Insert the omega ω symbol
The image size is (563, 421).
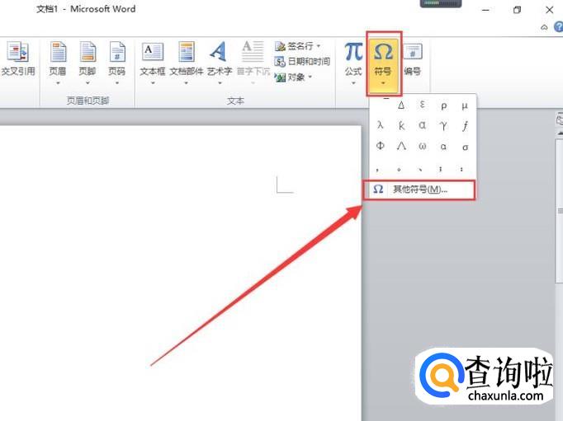tap(423, 147)
